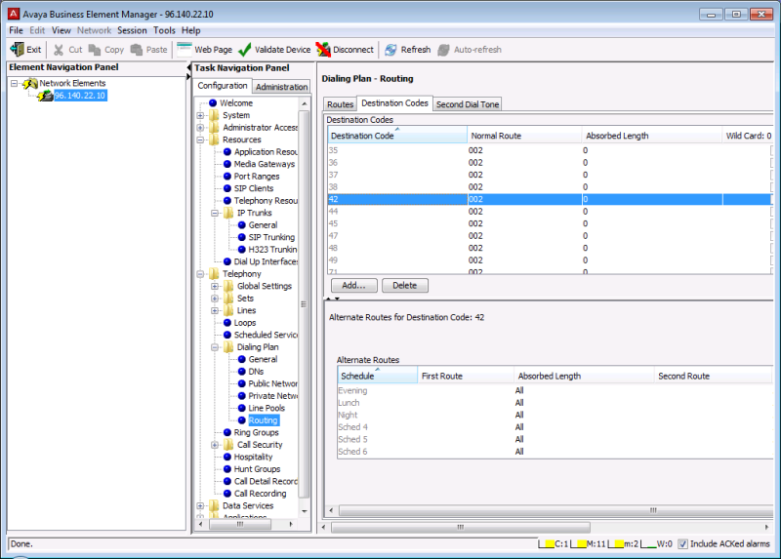
Task: Click the Paste clipboard icon
Action: point(136,50)
